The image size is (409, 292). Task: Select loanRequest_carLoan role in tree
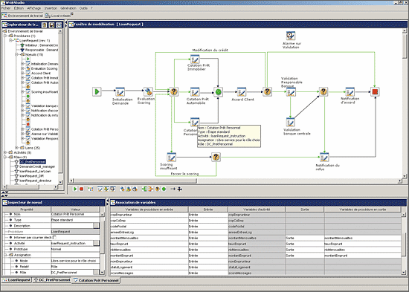pyautogui.click(x=35, y=172)
